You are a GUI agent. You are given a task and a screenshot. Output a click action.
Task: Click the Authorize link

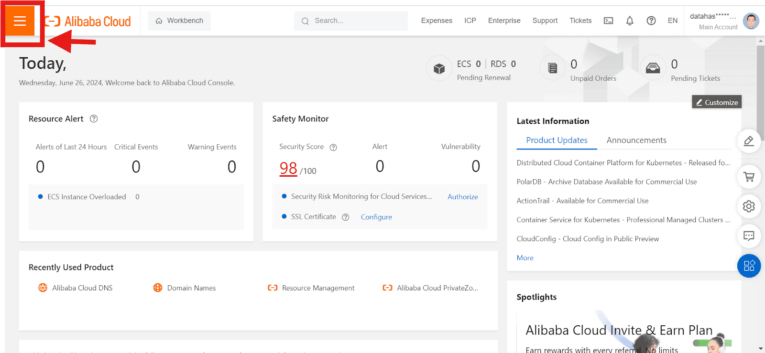point(462,197)
